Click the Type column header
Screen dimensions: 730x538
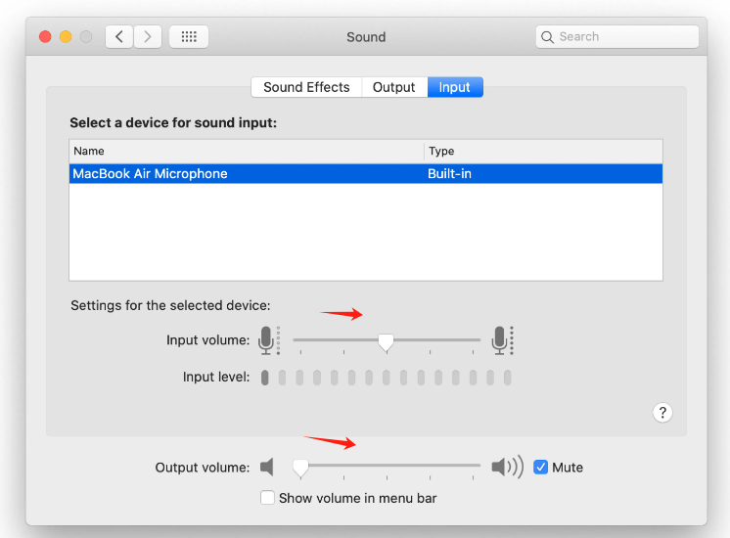[543, 152]
